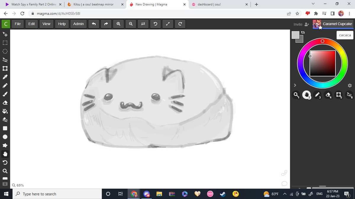Switch to the Kitsu osu! beatmap mirror tab

tap(95, 4)
